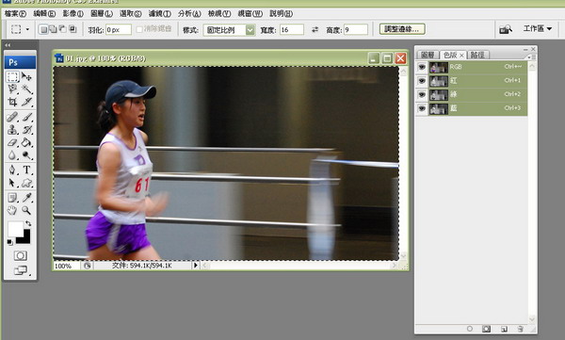Open the 編輯 (Edit) menu
This screenshot has height=340, width=565.
pyautogui.click(x=44, y=14)
